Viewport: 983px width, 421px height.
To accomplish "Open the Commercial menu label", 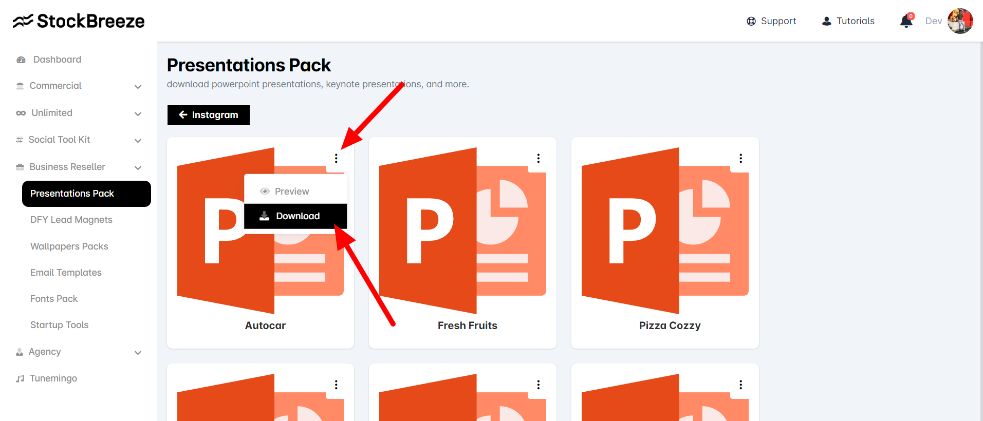I will (x=55, y=86).
